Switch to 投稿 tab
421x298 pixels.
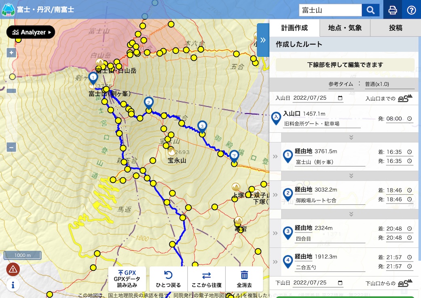point(396,28)
